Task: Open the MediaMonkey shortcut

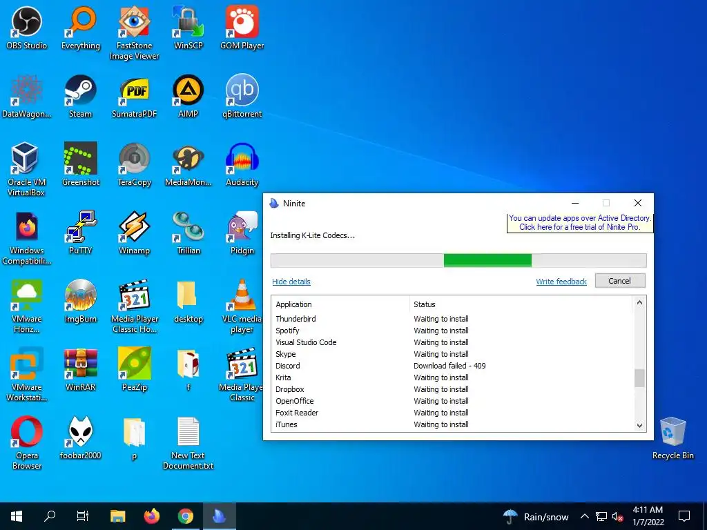Action: point(188,165)
